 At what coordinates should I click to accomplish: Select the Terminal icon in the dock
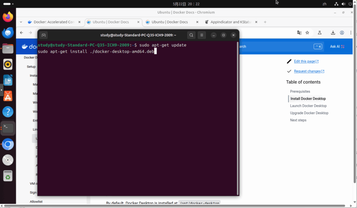8,128
